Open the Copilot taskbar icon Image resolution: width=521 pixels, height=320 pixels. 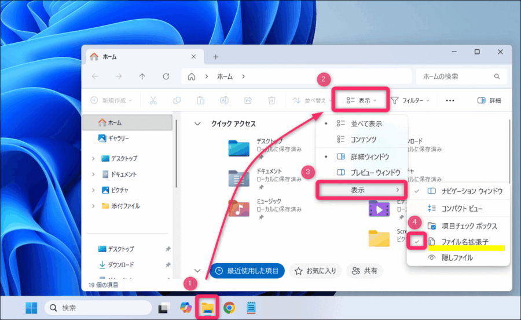[x=186, y=308]
